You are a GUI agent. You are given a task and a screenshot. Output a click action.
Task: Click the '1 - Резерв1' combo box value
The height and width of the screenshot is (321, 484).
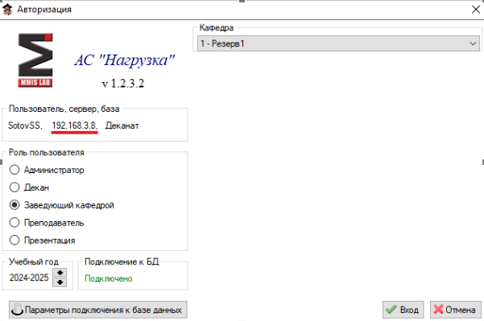point(338,43)
